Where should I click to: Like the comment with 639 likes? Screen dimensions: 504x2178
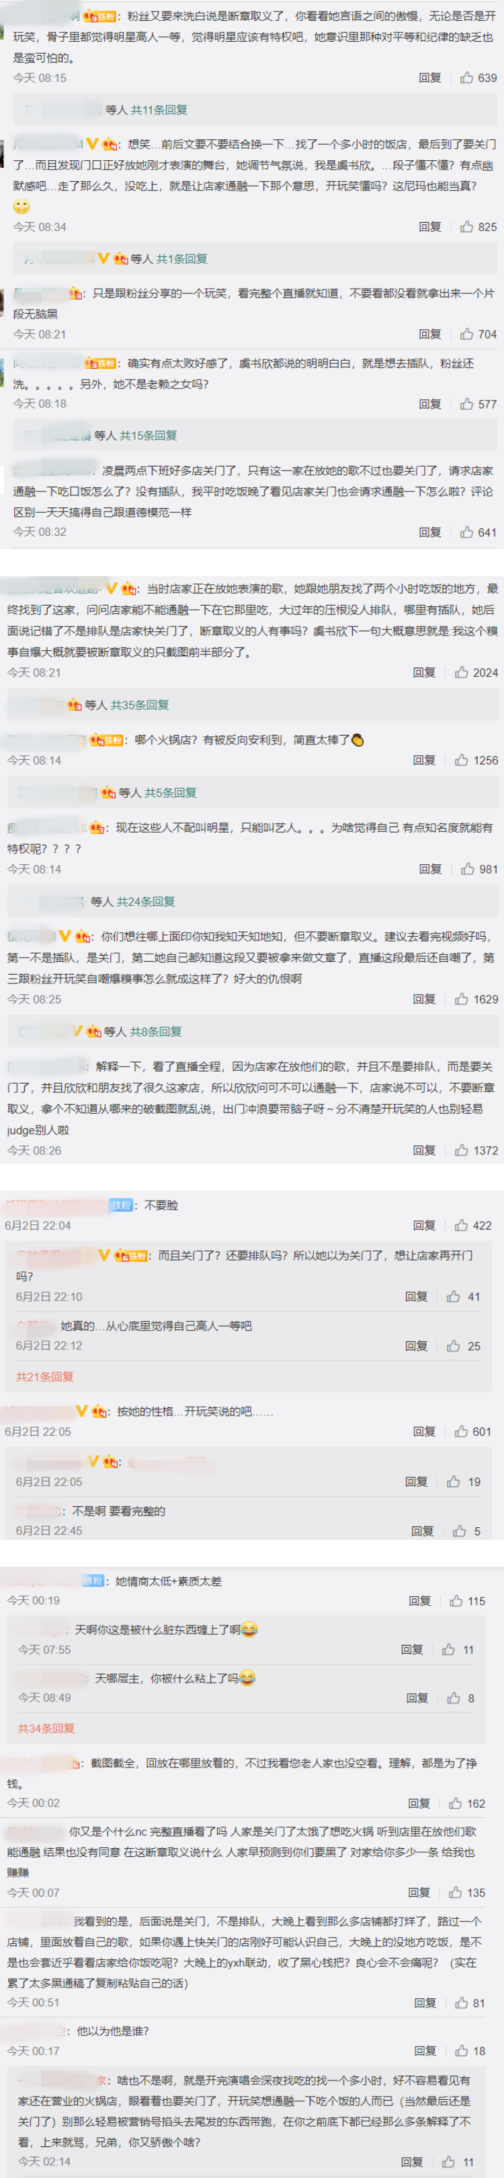466,78
